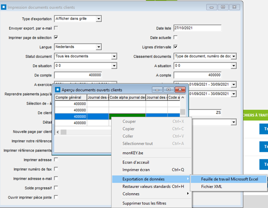Open monKEY.be from the context menu
Screen dimensions: 268x208
tap(151, 153)
